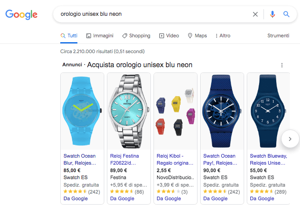Switch to the Shopping tab
The image size is (300, 209).
pyautogui.click(x=136, y=36)
